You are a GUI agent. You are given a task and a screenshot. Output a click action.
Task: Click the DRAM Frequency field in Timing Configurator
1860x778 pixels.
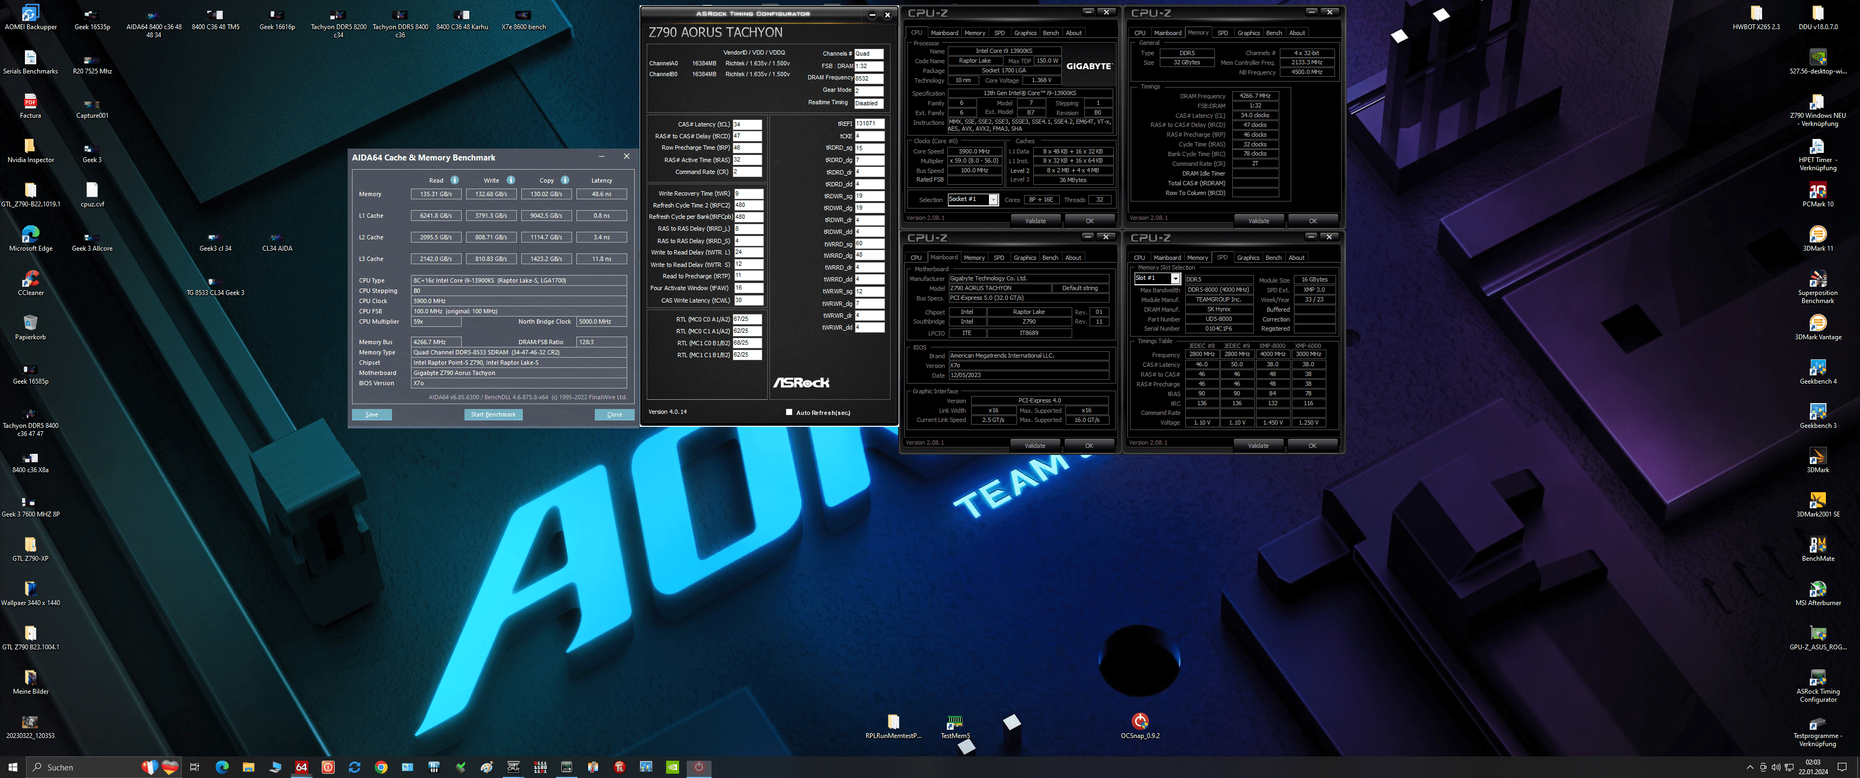click(x=868, y=78)
